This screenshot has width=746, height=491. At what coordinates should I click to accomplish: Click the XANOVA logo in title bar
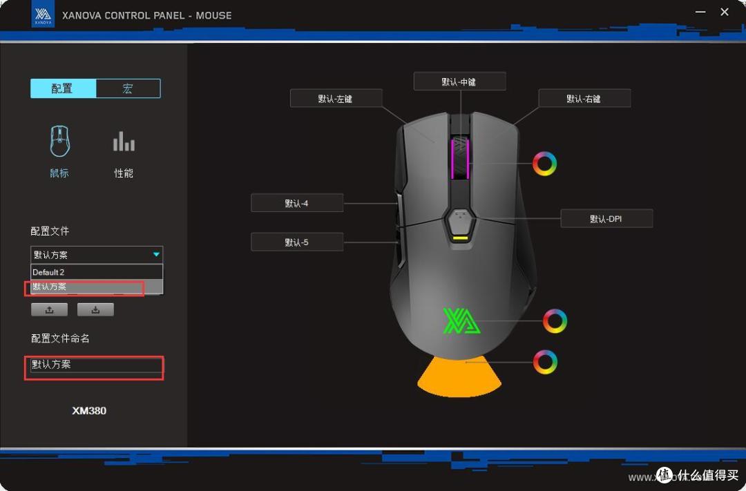click(x=43, y=15)
